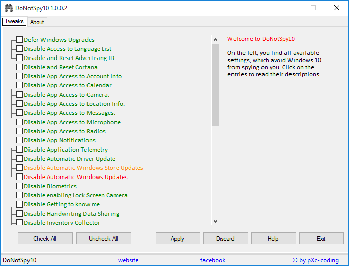Viewport: 349px width, 266px height.
Task: Check Disable Automatic Windows Updates box
Action: point(19,177)
